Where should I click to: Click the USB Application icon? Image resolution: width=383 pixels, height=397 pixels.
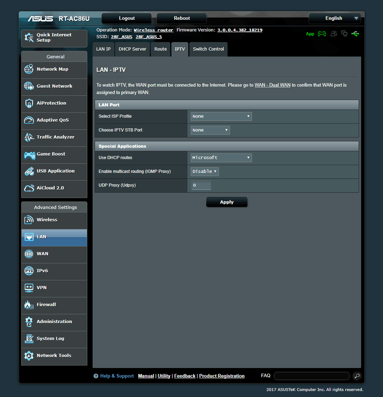coord(29,171)
